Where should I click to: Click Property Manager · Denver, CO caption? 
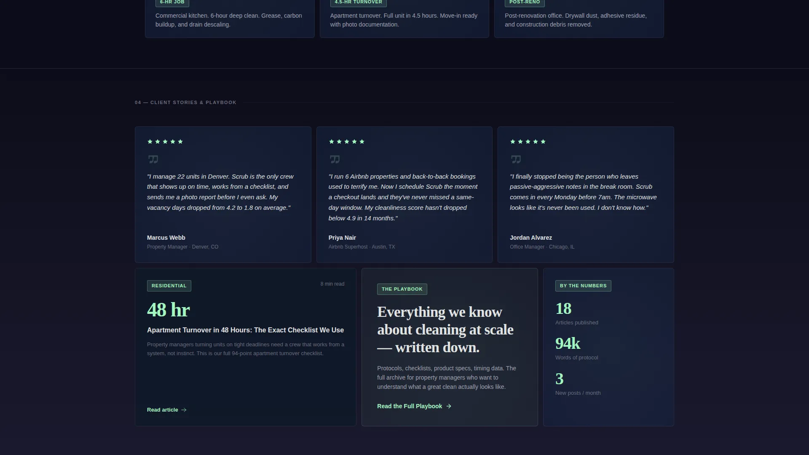pos(182,247)
